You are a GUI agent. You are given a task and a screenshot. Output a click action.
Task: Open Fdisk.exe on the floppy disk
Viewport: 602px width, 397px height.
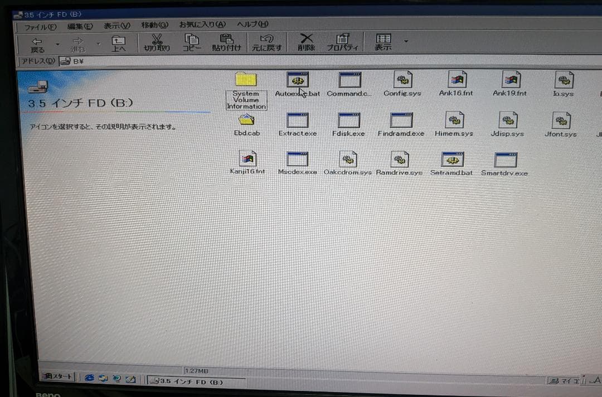348,120
